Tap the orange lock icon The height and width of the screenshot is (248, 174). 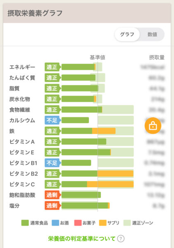(153, 126)
